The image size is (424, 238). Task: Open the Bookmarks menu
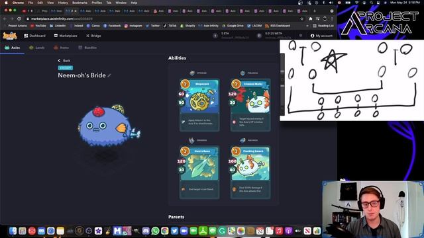tap(79, 3)
